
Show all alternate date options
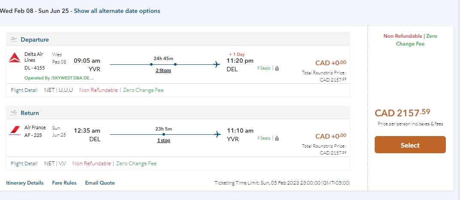(117, 11)
